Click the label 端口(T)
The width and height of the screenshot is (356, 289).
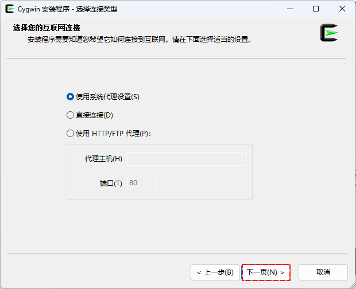click(111, 183)
